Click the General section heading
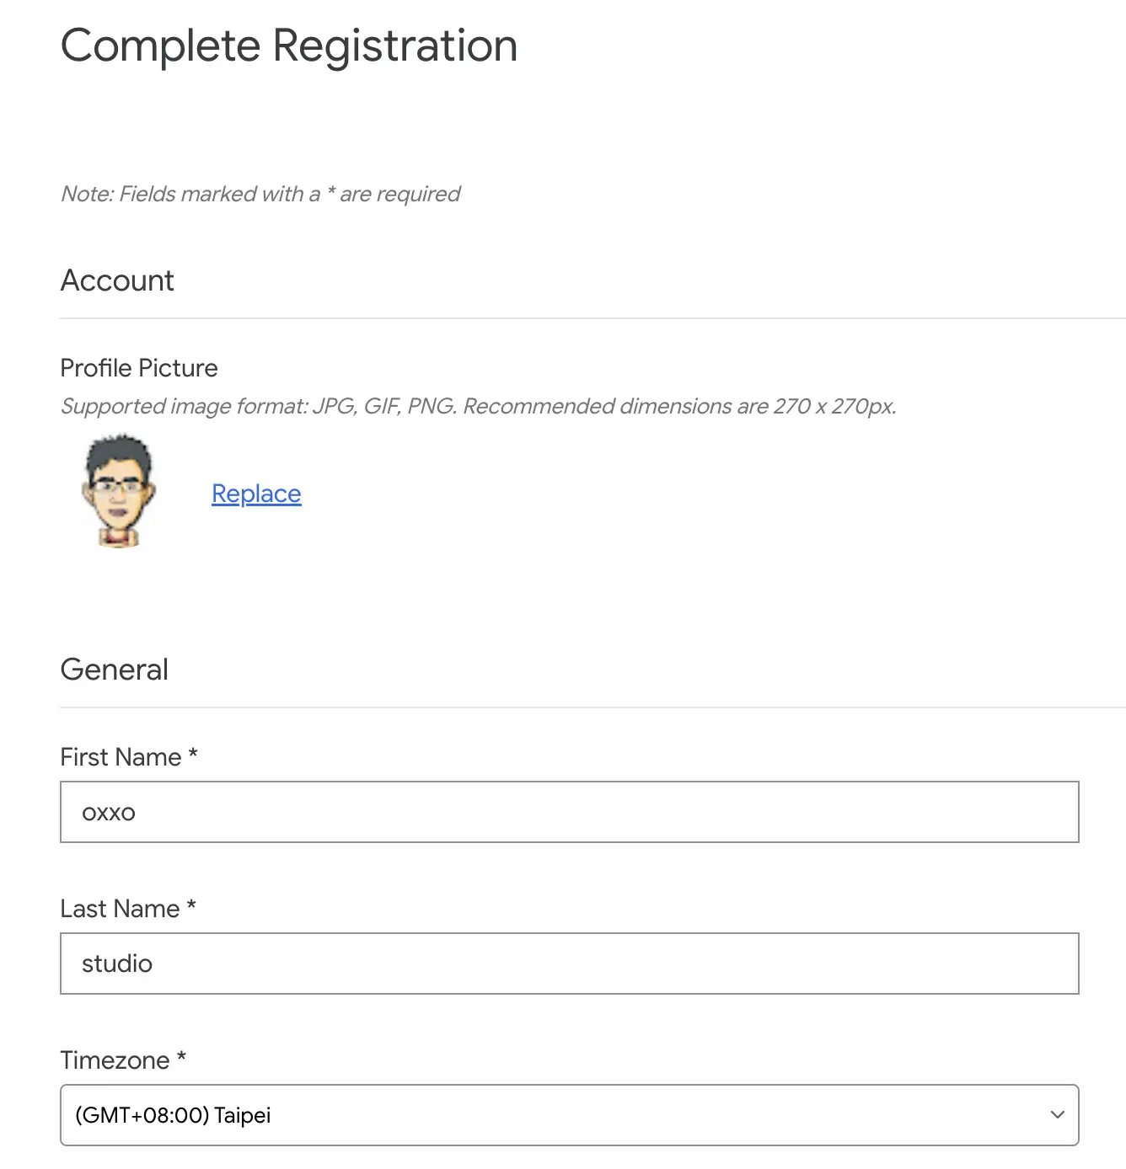The height and width of the screenshot is (1169, 1126). [114, 669]
